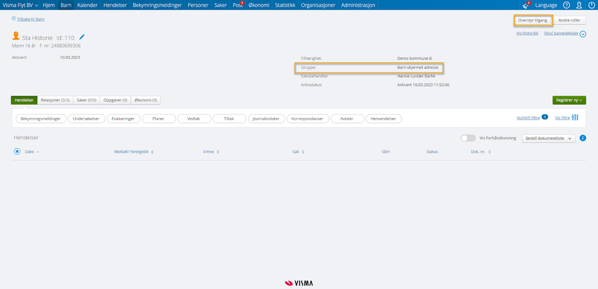The image size is (598, 289).
Task: Toggle the Vedtak filter pill
Action: 194,119
